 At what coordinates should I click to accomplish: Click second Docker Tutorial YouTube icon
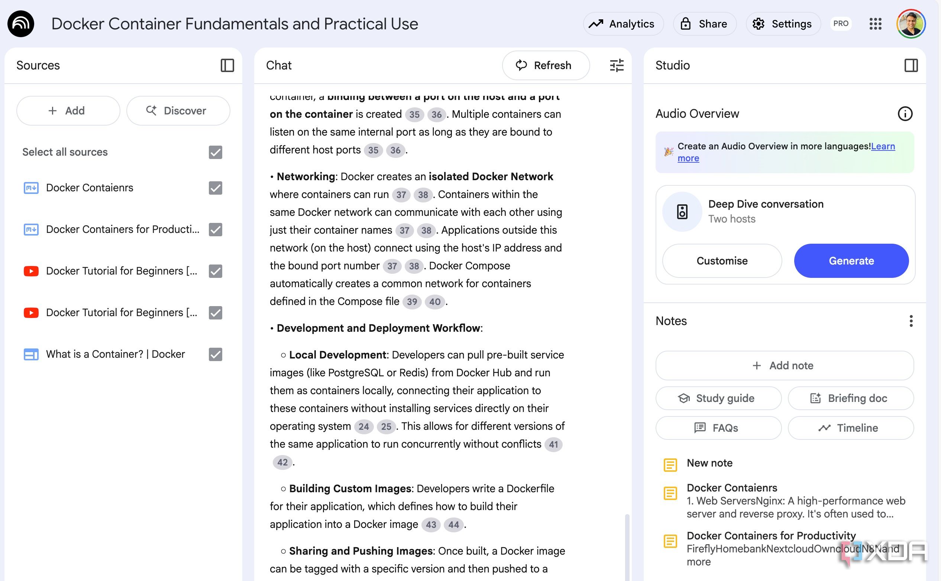pos(31,313)
